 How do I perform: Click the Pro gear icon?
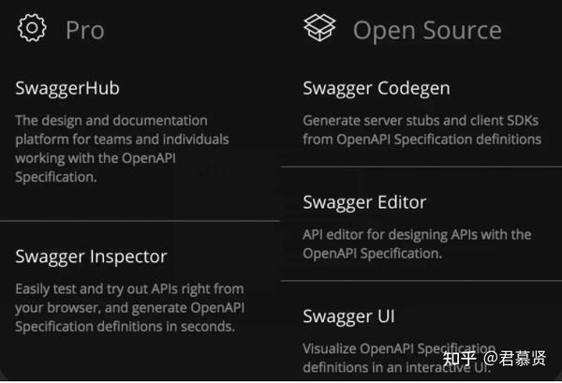pyautogui.click(x=32, y=28)
